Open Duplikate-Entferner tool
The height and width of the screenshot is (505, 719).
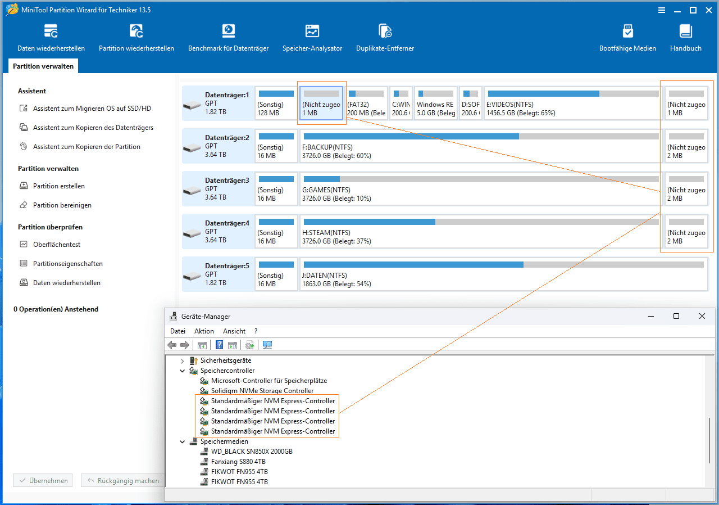(x=385, y=38)
